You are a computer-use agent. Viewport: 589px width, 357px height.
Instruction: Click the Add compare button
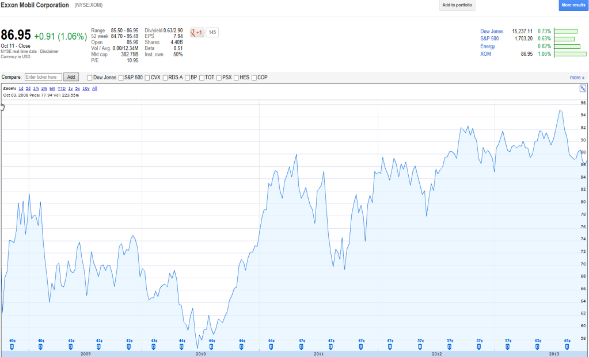(71, 77)
